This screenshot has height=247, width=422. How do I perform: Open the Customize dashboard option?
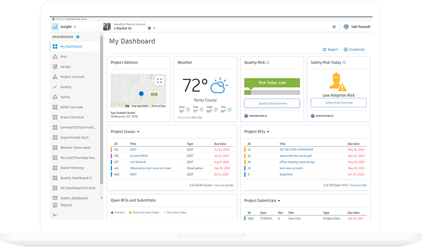354,49
